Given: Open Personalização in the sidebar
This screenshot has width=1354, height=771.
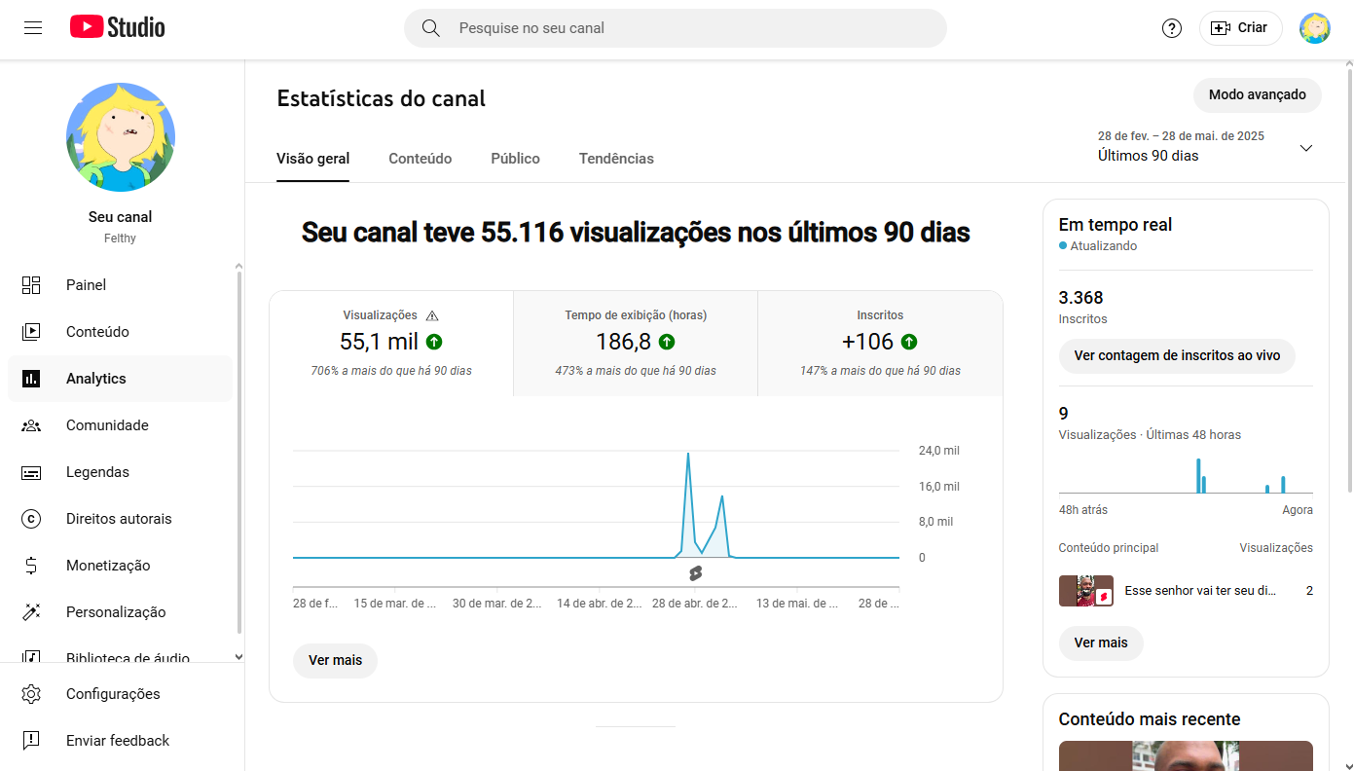Looking at the screenshot, I should pyautogui.click(x=121, y=612).
